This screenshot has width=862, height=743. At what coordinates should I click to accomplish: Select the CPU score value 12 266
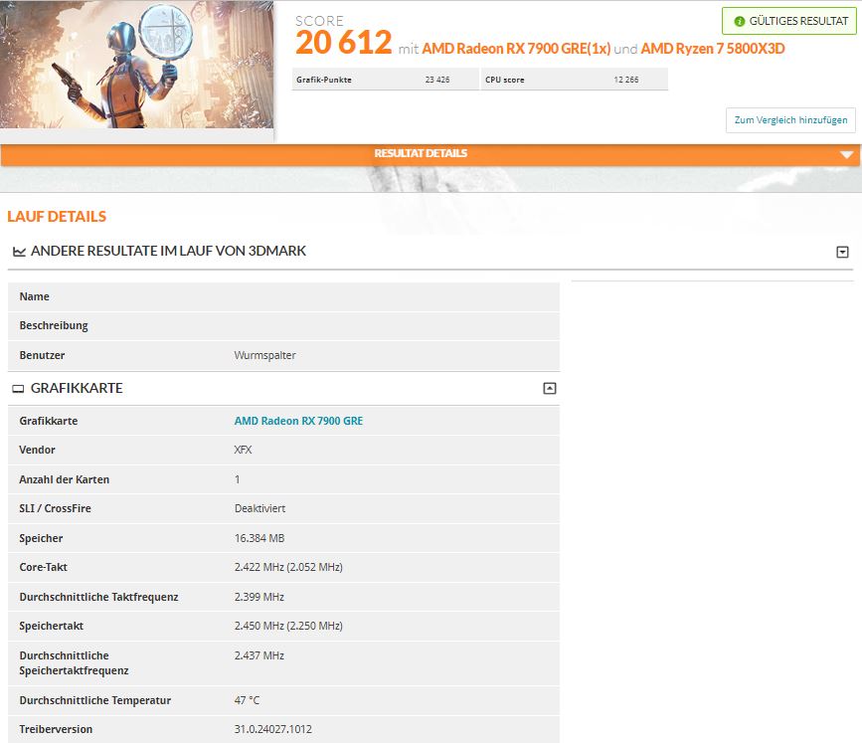[x=626, y=80]
